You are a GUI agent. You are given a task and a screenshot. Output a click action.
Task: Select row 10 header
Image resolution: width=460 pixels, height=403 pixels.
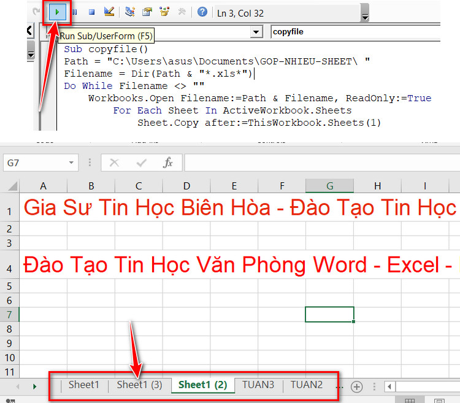coord(9,358)
